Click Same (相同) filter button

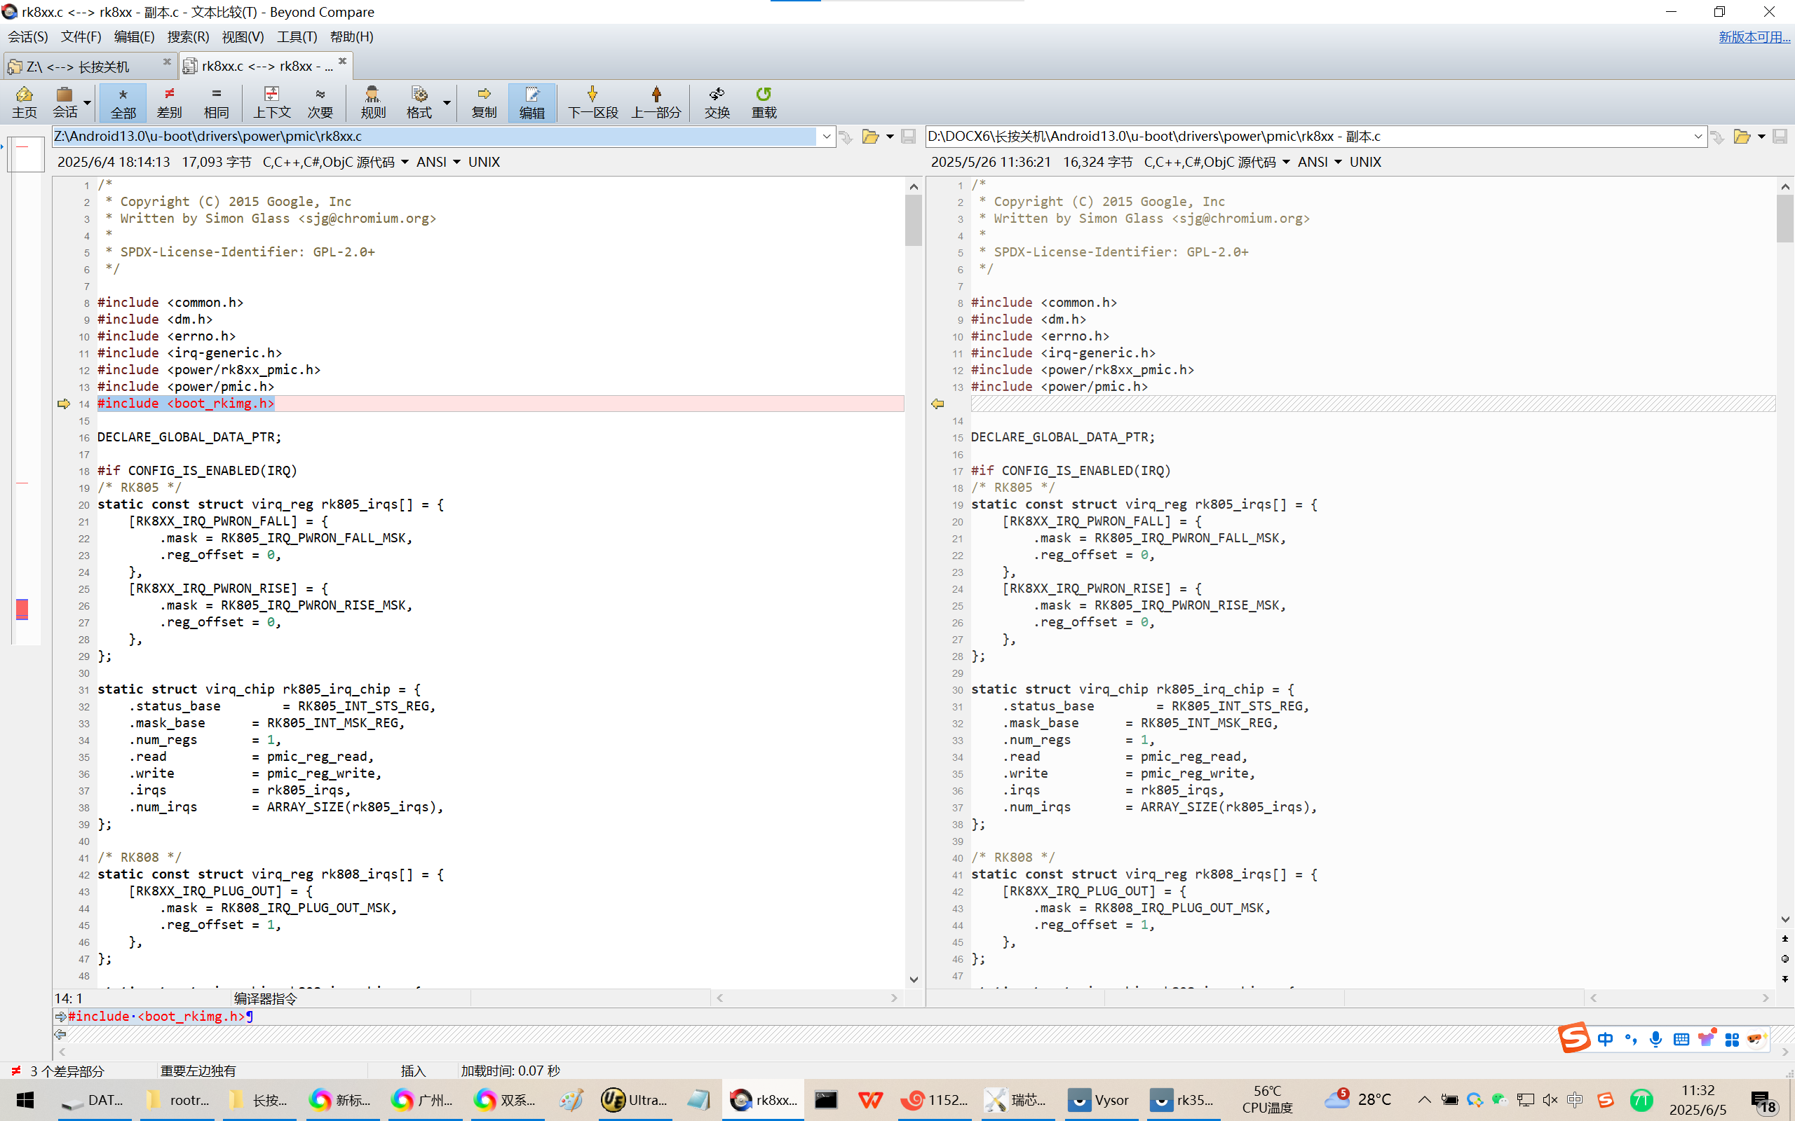pos(216,102)
